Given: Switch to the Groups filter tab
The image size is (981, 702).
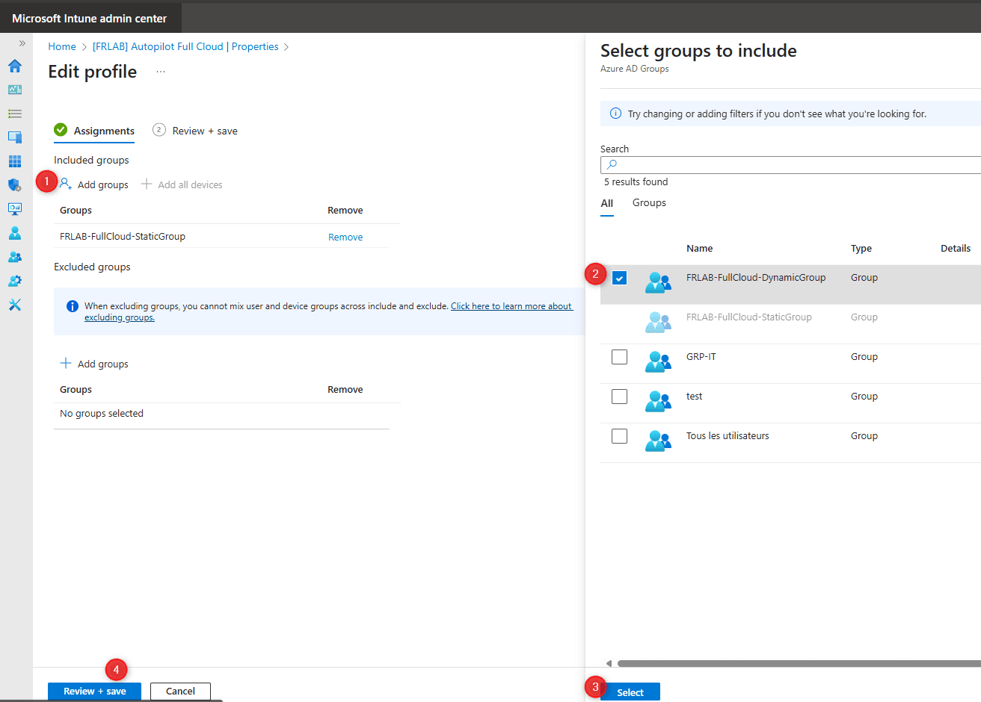Looking at the screenshot, I should [x=649, y=202].
